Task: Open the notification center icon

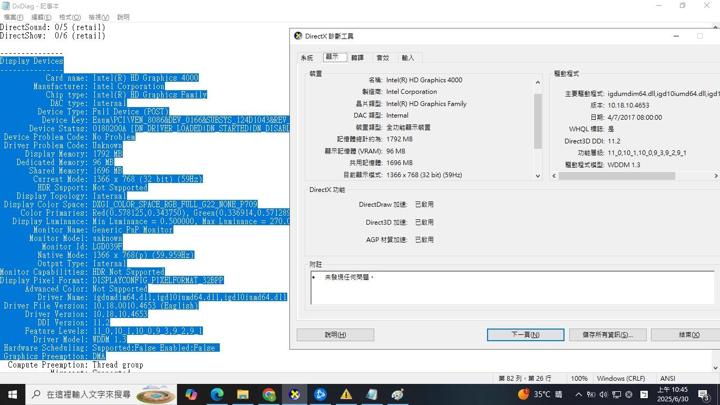Action: pos(703,394)
